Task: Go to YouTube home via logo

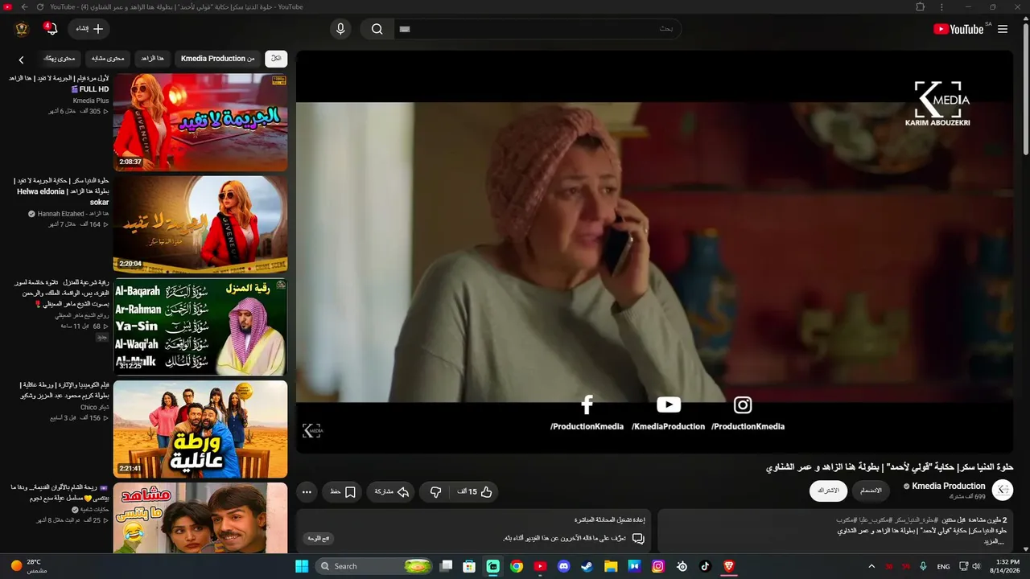Action: pyautogui.click(x=958, y=29)
